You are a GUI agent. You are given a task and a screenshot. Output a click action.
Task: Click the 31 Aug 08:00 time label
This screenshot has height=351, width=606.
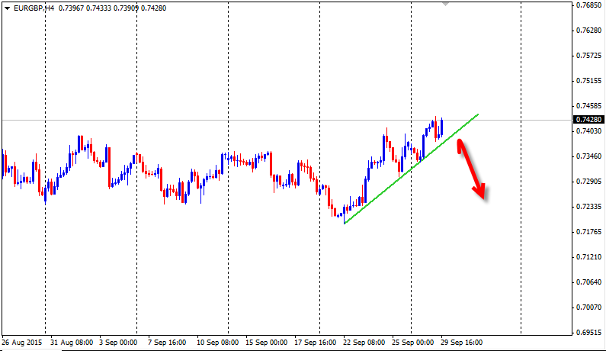[72, 343]
